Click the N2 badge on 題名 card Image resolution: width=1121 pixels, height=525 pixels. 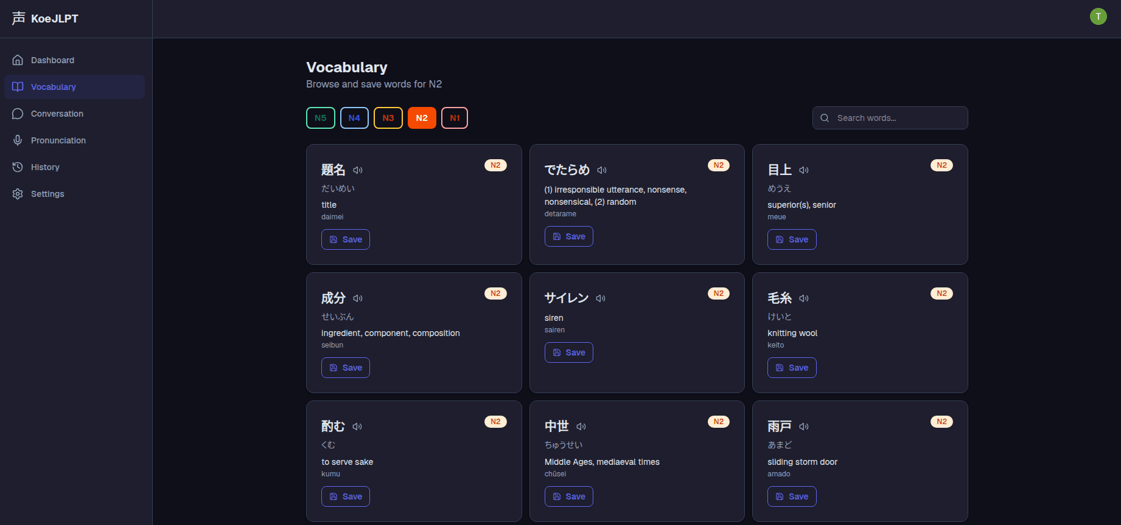pos(495,165)
